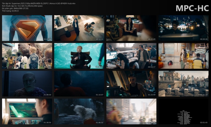Select the thumbnail at 01:54:09
Screen dimensions: 211x127
point(131,111)
